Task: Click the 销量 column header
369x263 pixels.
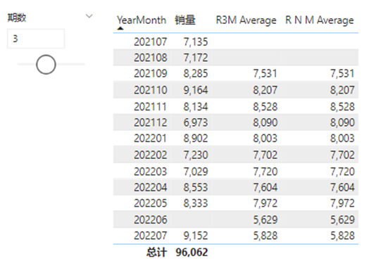Action: [185, 20]
